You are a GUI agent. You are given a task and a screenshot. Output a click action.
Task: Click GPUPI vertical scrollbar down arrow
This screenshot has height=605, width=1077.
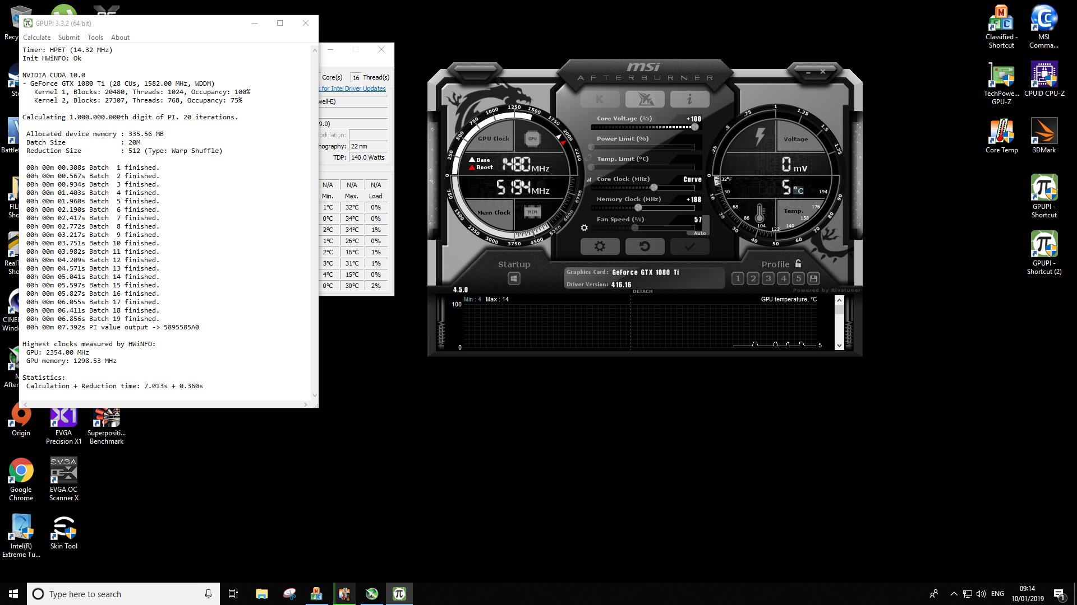pyautogui.click(x=315, y=395)
